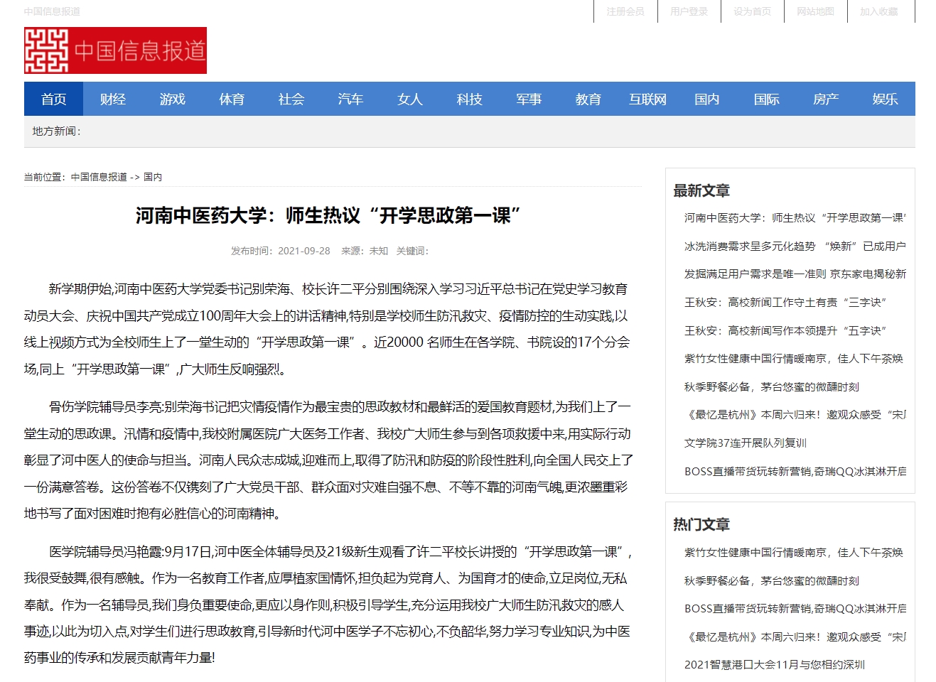Image resolution: width=936 pixels, height=682 pixels.
Task: Click the 注册会员 link
Action: coord(625,11)
